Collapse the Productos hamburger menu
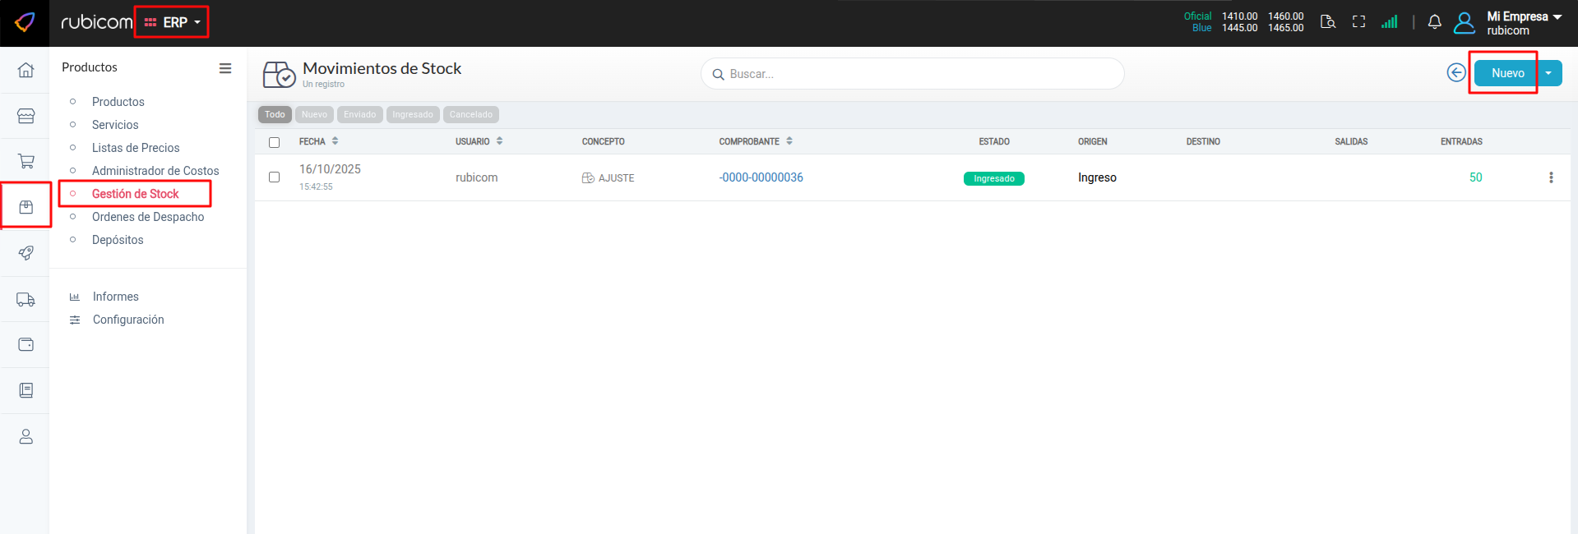This screenshot has width=1578, height=534. click(224, 68)
